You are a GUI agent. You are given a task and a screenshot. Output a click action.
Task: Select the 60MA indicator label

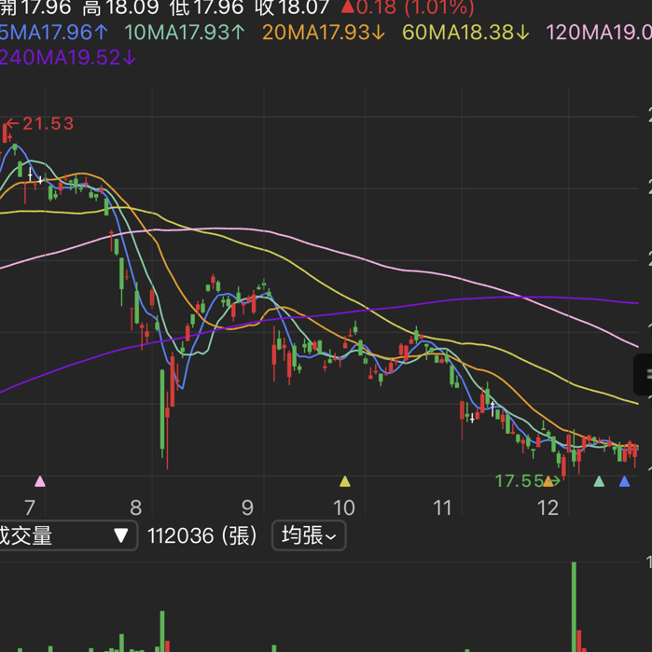tap(465, 33)
